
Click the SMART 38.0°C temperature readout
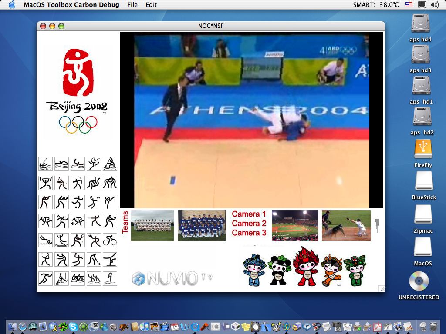(x=376, y=5)
